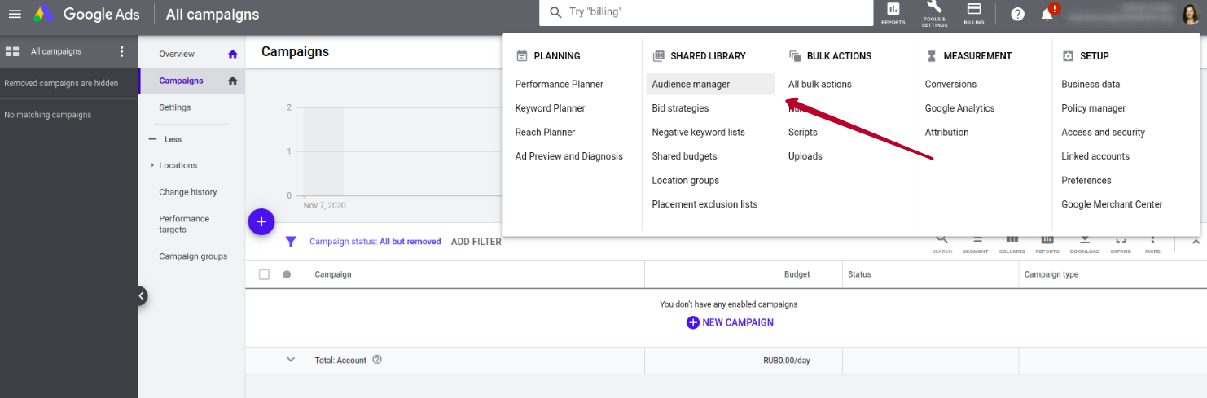Click the help icon beside Total: Account
Viewport: 1207px width, 398px height.
point(377,360)
